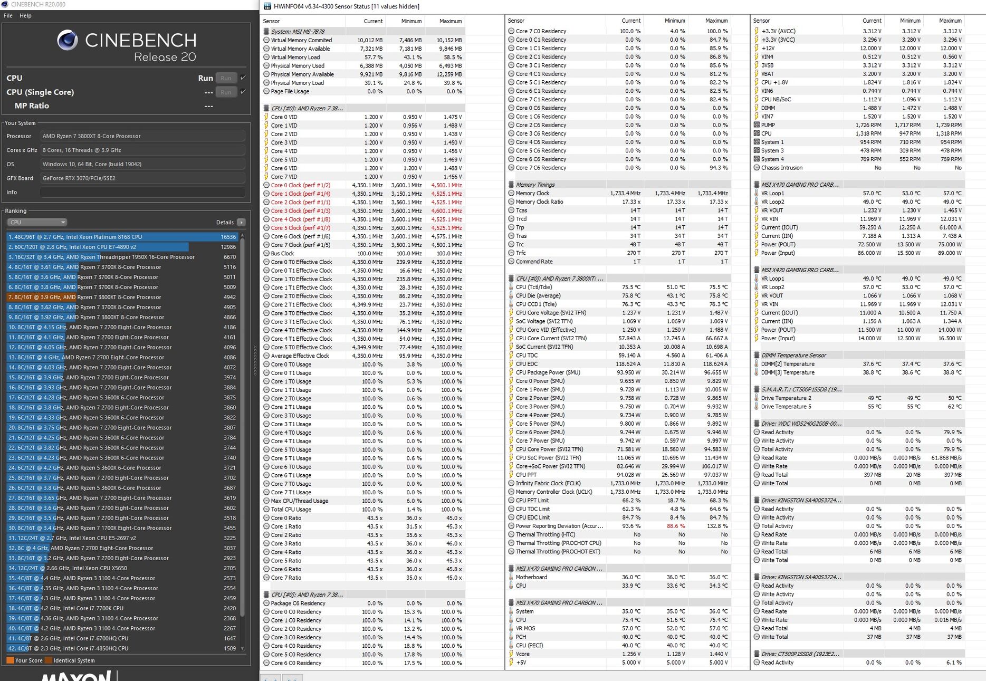The height and width of the screenshot is (681, 986).
Task: Click the Power Reporting Deviation sensor icon
Action: [511, 526]
